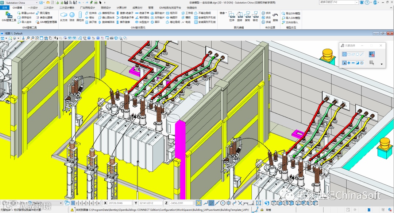Screen dimensions: 394x213
Task: Select the 球体 sphere primitive
Action: 72,17
